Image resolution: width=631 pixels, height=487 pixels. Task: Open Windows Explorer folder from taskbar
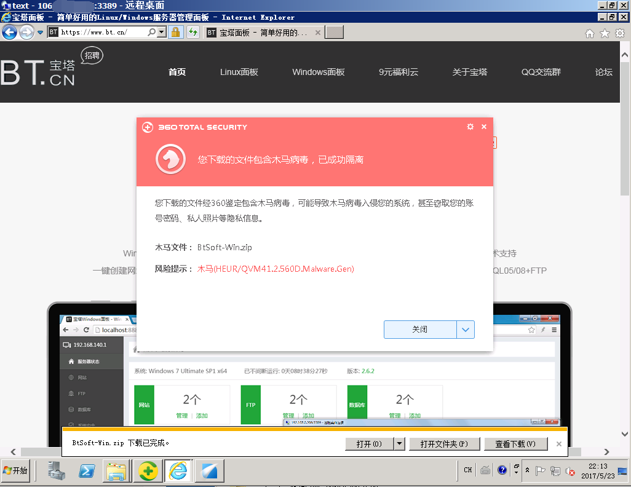(x=117, y=470)
